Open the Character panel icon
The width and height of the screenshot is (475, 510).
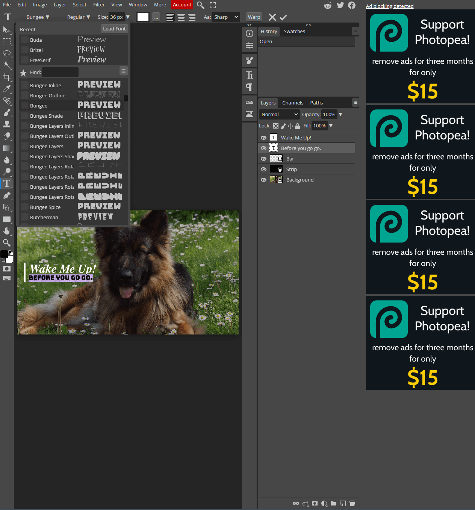[250, 75]
